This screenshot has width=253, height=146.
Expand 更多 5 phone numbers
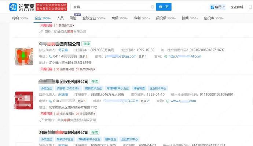click(x=81, y=101)
